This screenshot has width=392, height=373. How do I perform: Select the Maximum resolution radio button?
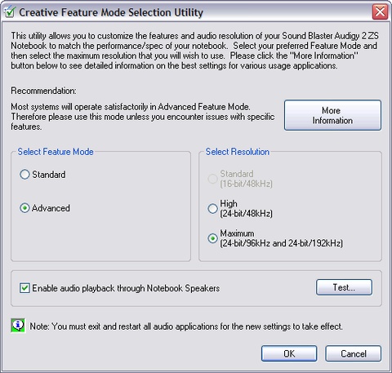click(212, 238)
